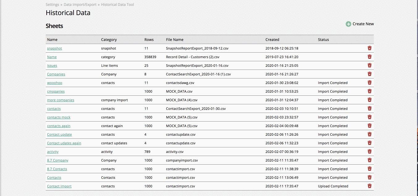Remove the wooohoo sheet via trash icon
418x196 pixels.
coord(369,83)
